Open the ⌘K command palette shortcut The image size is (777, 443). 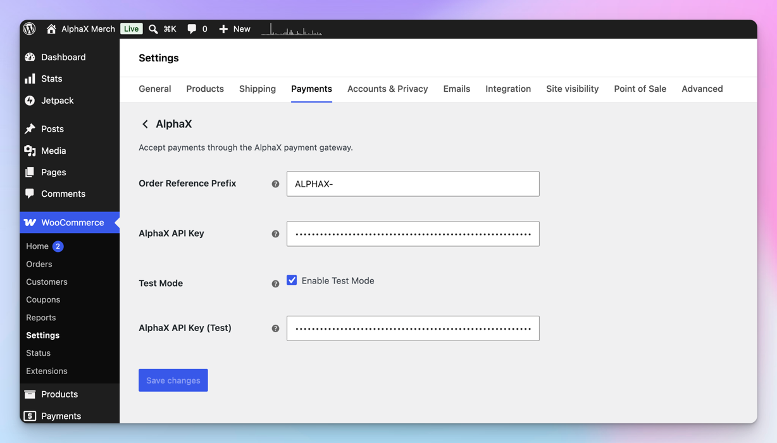click(x=170, y=29)
